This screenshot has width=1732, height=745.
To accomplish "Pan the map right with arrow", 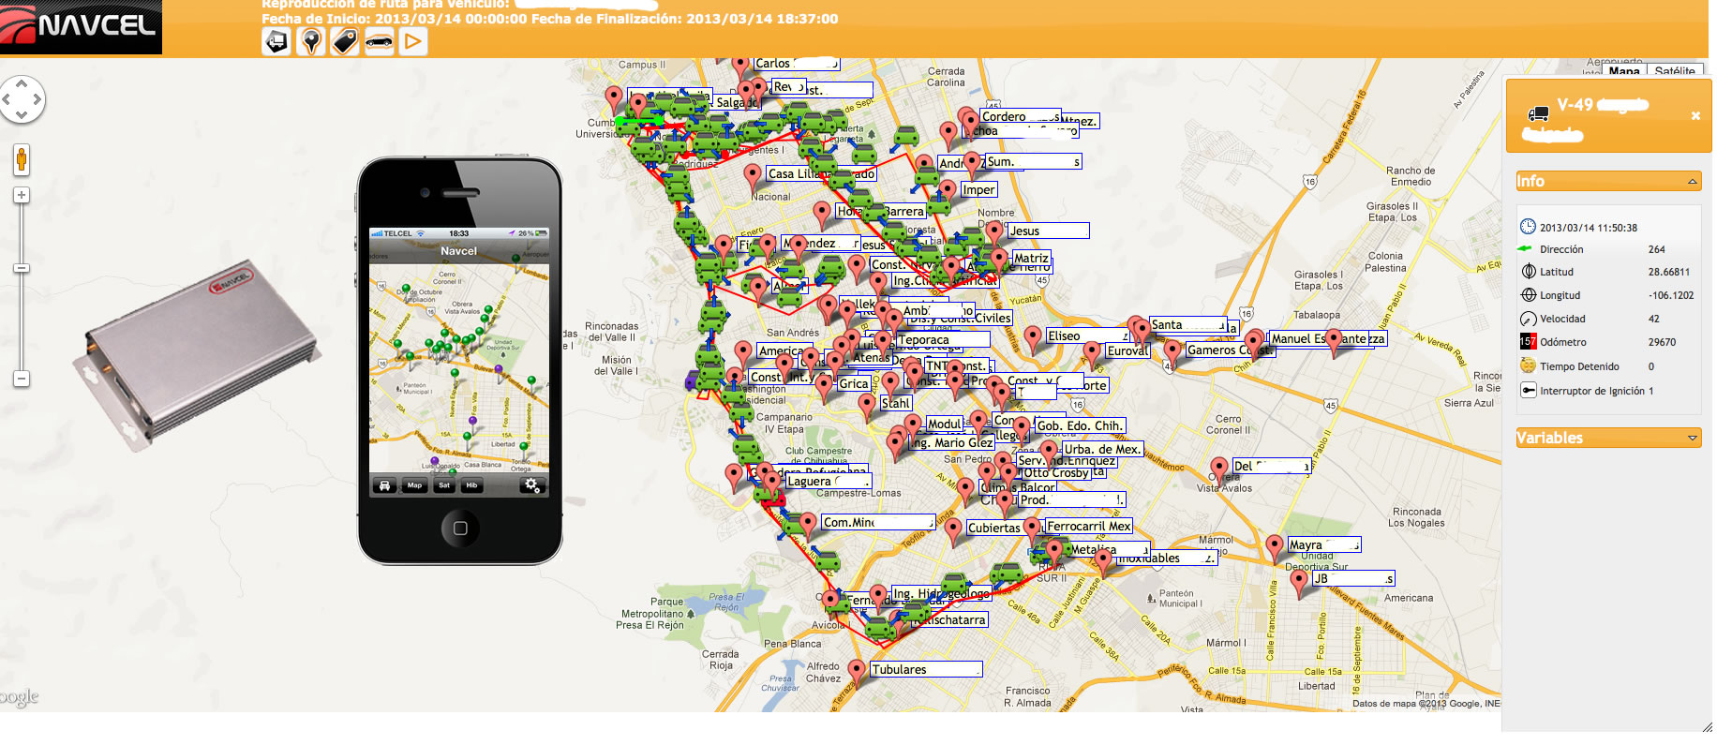I will point(37,99).
